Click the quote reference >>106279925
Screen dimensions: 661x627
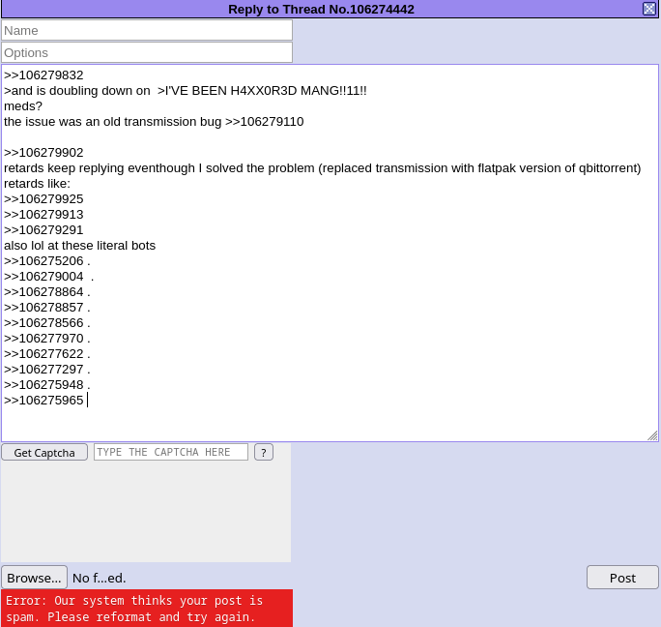point(43,199)
